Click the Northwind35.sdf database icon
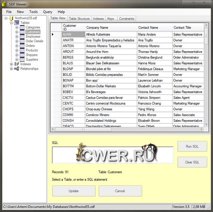The width and height of the screenshot is (213, 212). tap(11, 18)
